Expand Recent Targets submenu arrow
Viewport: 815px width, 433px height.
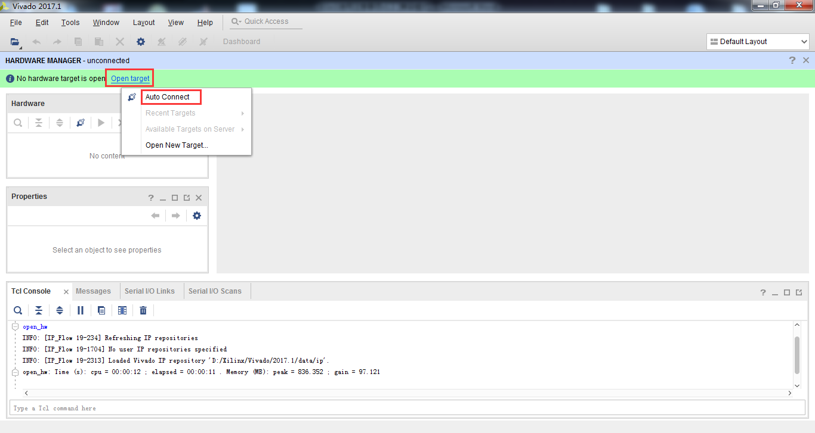(243, 113)
